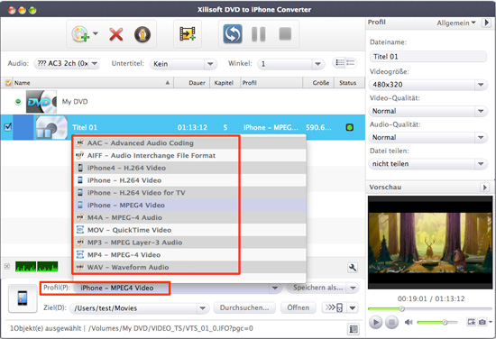Collapse the Vorschau panel arrow

pos(484,188)
